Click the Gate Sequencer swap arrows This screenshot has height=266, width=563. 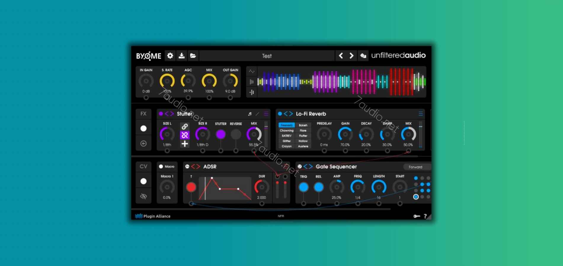pyautogui.click(x=308, y=167)
